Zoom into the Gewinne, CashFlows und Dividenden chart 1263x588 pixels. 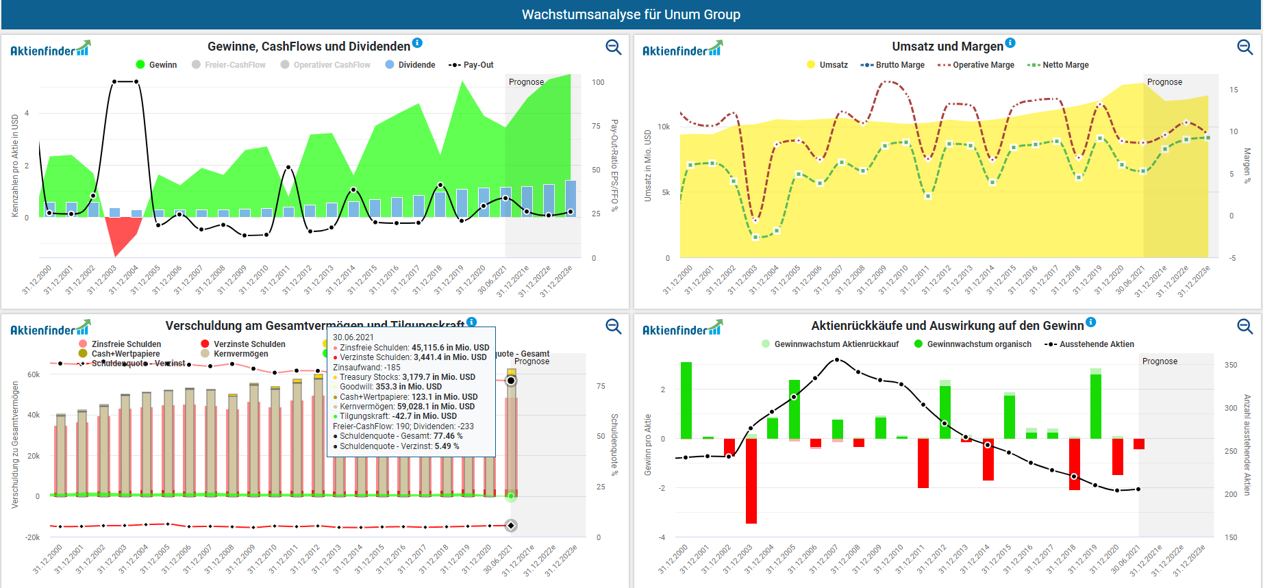[613, 47]
